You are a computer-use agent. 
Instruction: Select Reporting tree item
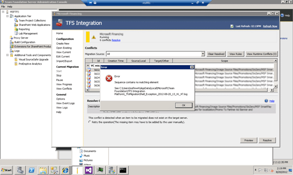tap(24, 29)
